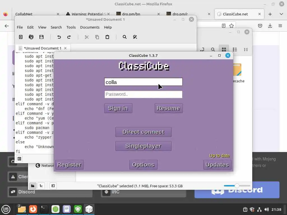Toggle the side pane button in text editor

pos(19,159)
